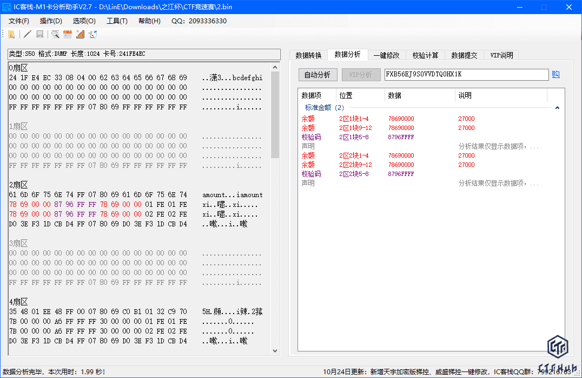Open the 工具(T) menu
Screen dimensions: 582x378
coord(117,21)
